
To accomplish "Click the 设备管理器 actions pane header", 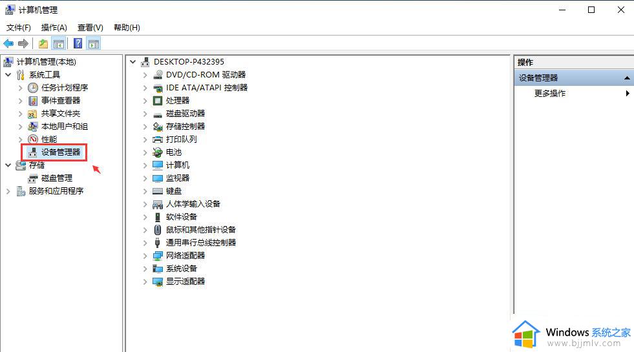I will click(574, 78).
